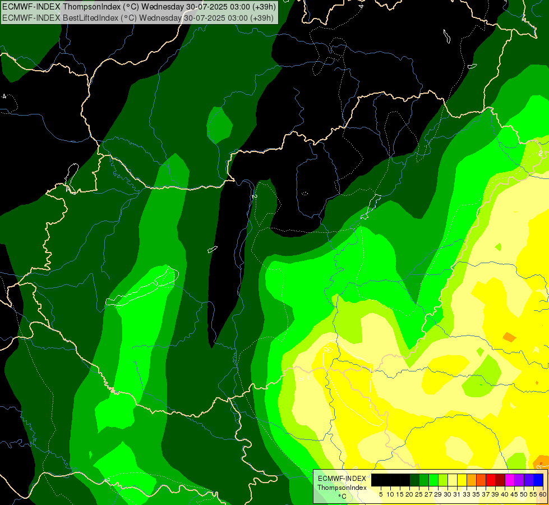The width and height of the screenshot is (549, 505).
Task: Select the indigo legend swatch
Action: pos(529,480)
